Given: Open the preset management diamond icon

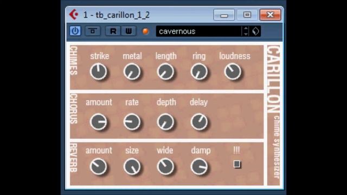Looking at the screenshot, I should [x=255, y=31].
